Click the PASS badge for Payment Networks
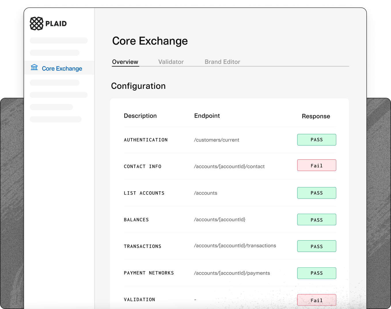 [316, 273]
